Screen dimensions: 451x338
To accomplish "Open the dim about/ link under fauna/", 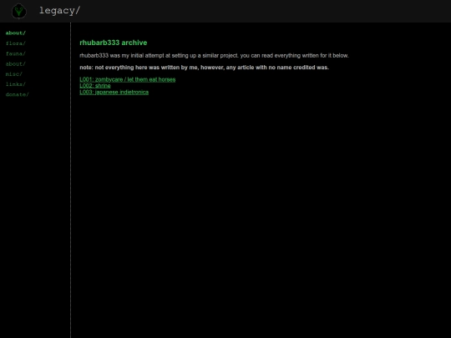I will click(x=16, y=63).
